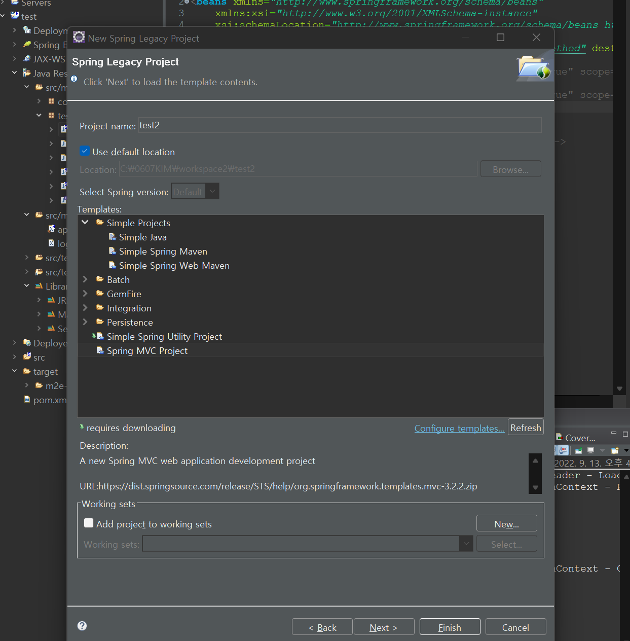
Task: Expand Deployed Resources node in explorer
Action: (x=15, y=343)
